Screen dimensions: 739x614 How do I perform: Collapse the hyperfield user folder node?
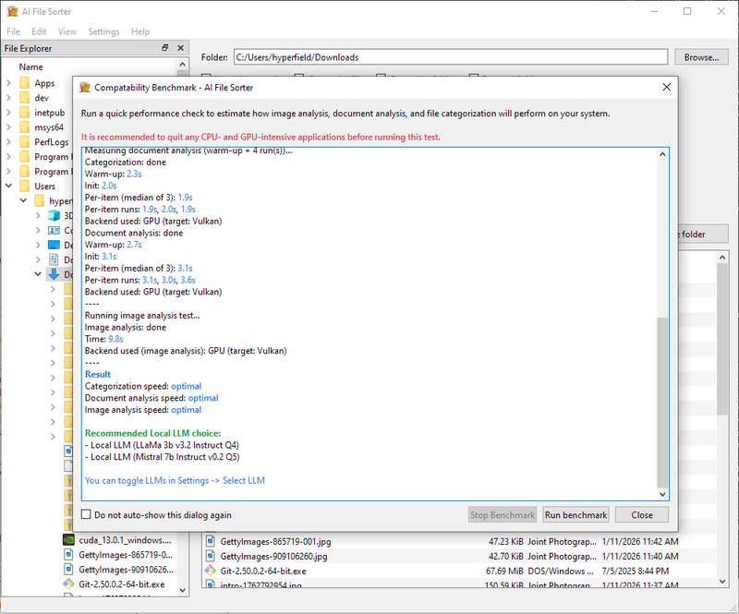click(24, 200)
